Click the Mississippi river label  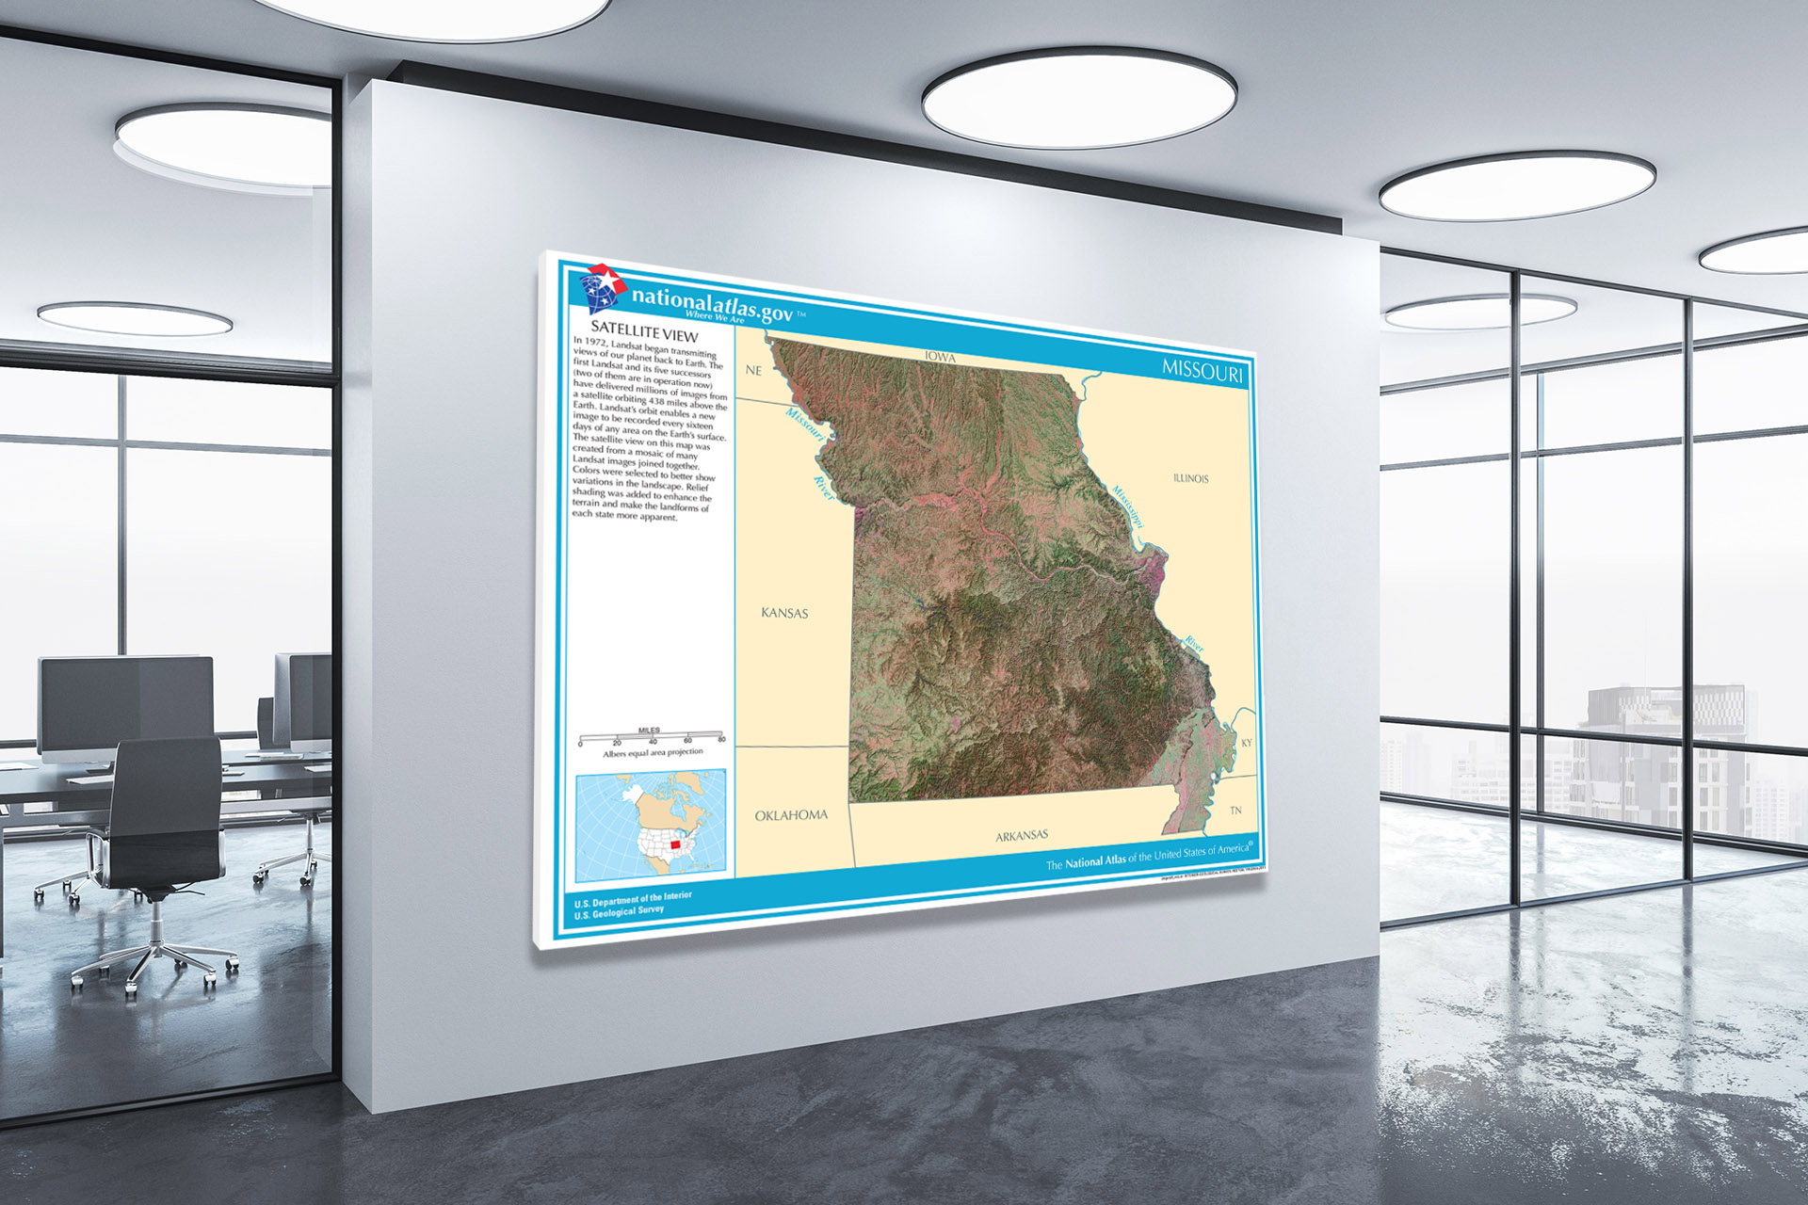[x=1129, y=506]
